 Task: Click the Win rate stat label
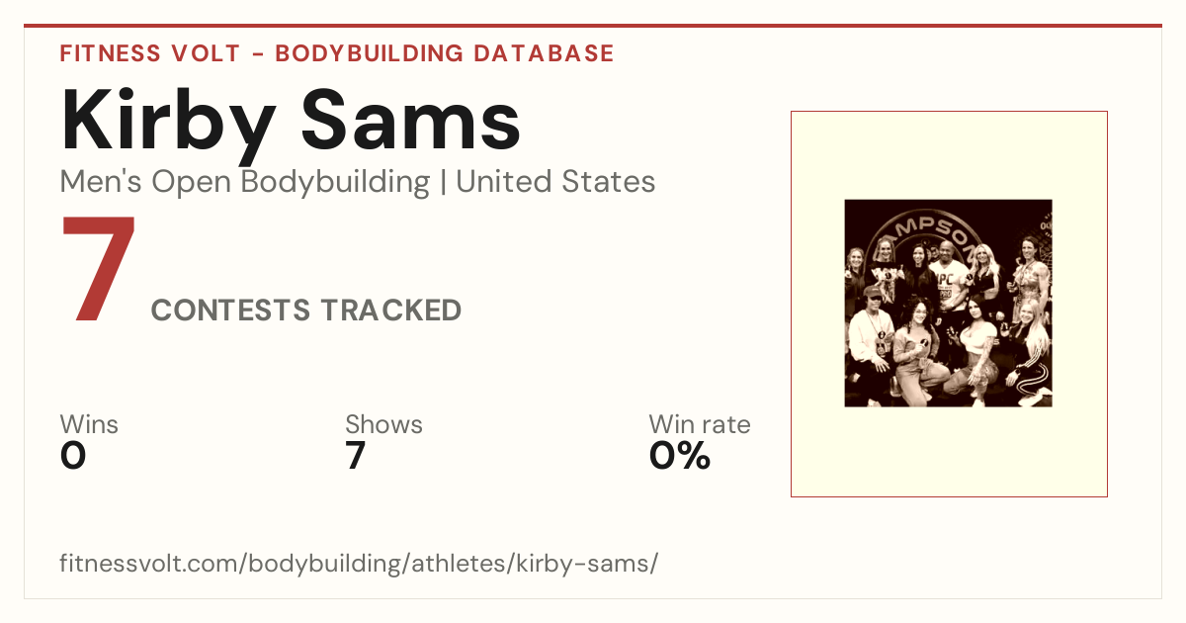[700, 425]
